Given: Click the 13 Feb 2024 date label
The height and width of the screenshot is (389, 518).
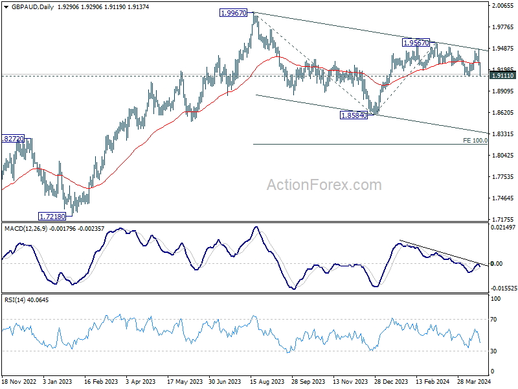Looking at the screenshot, I should [433, 382].
